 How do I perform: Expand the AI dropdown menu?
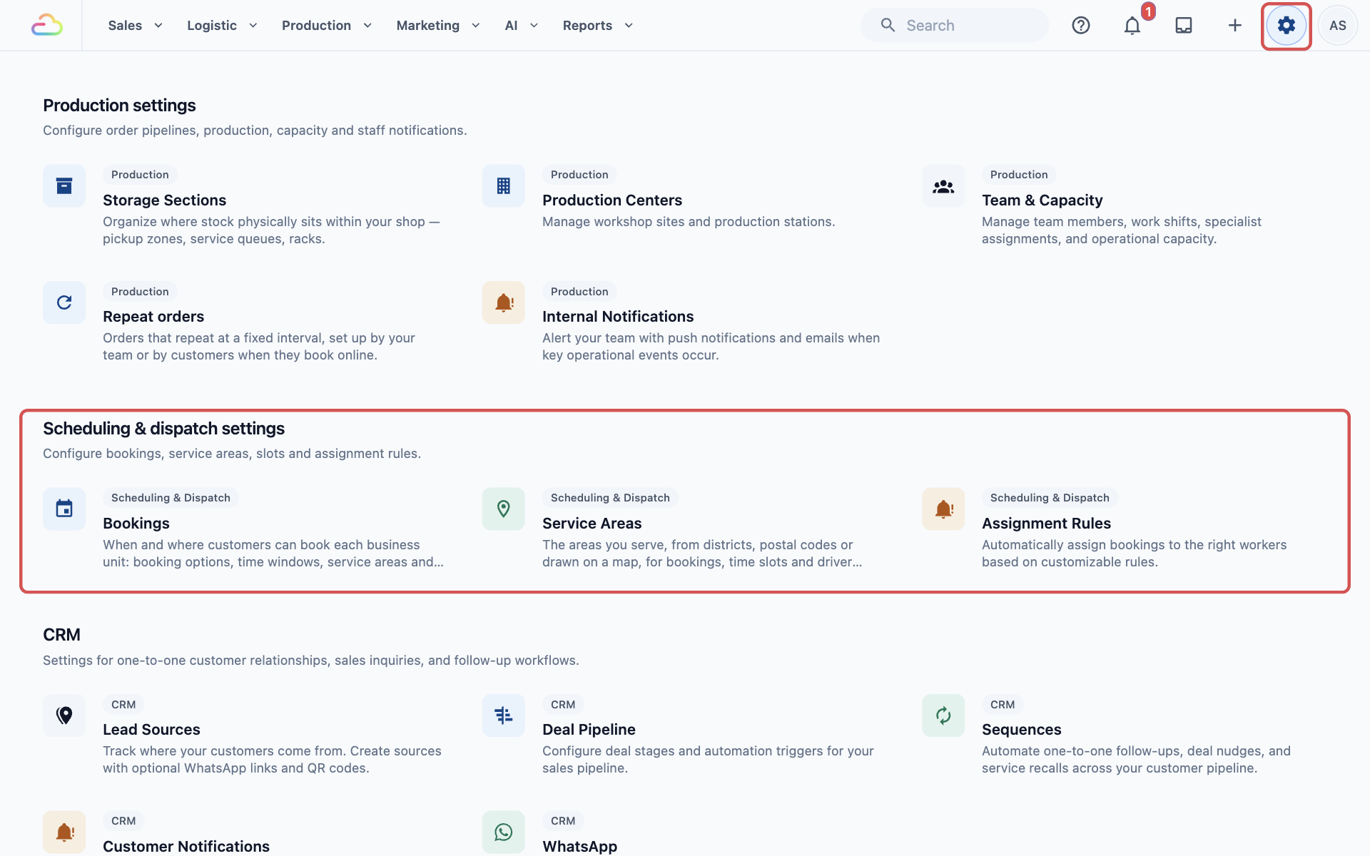tap(522, 26)
